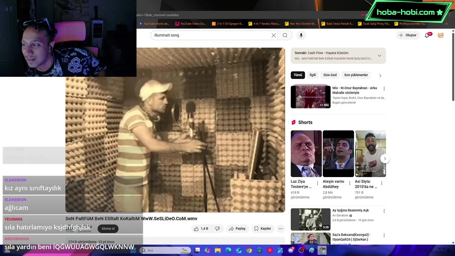455x256 pixels.
Task: Open 'Ifan Yeni Ürünler M...' bookmark
Action: point(301,24)
